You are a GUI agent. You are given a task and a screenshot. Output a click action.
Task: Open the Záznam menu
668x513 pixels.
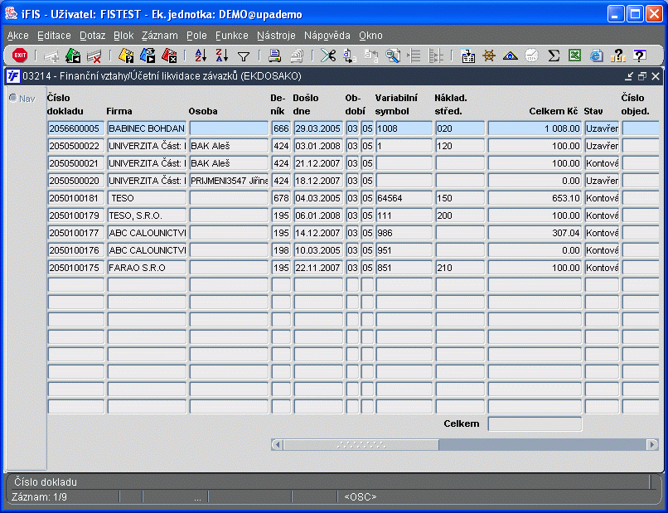160,36
